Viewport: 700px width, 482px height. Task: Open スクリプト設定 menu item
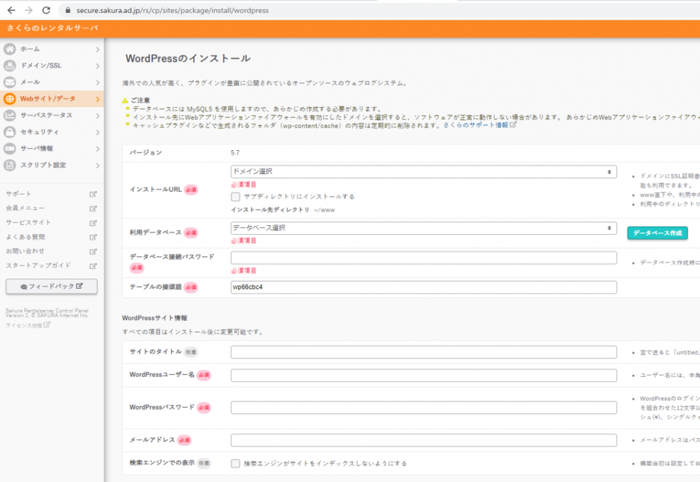[x=52, y=165]
